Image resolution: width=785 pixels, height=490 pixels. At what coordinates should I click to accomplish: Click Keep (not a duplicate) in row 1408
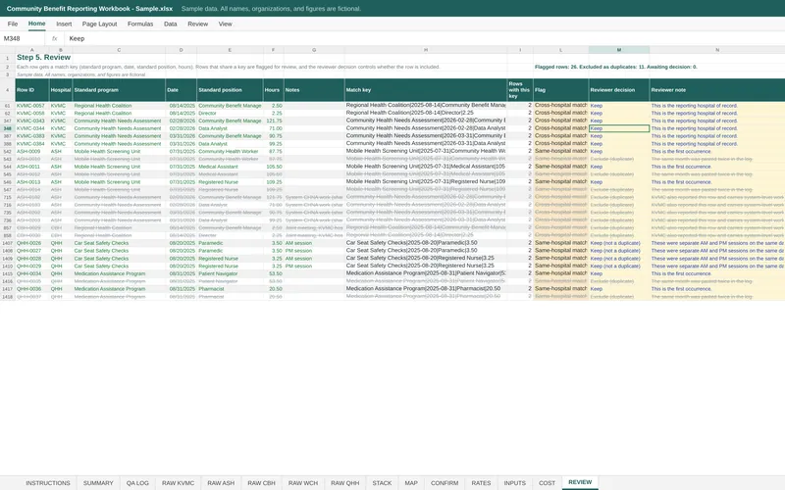tap(619, 251)
